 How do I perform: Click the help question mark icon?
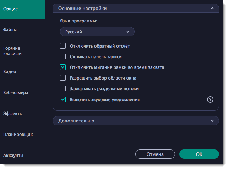210,99
